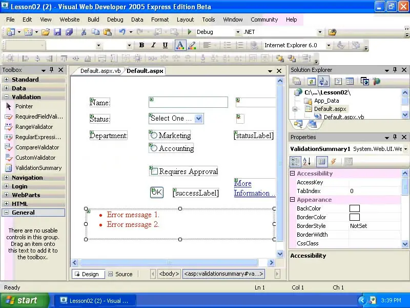Image resolution: width=410 pixels, height=308 pixels.
Task: Undo the last action
Action: point(122,32)
